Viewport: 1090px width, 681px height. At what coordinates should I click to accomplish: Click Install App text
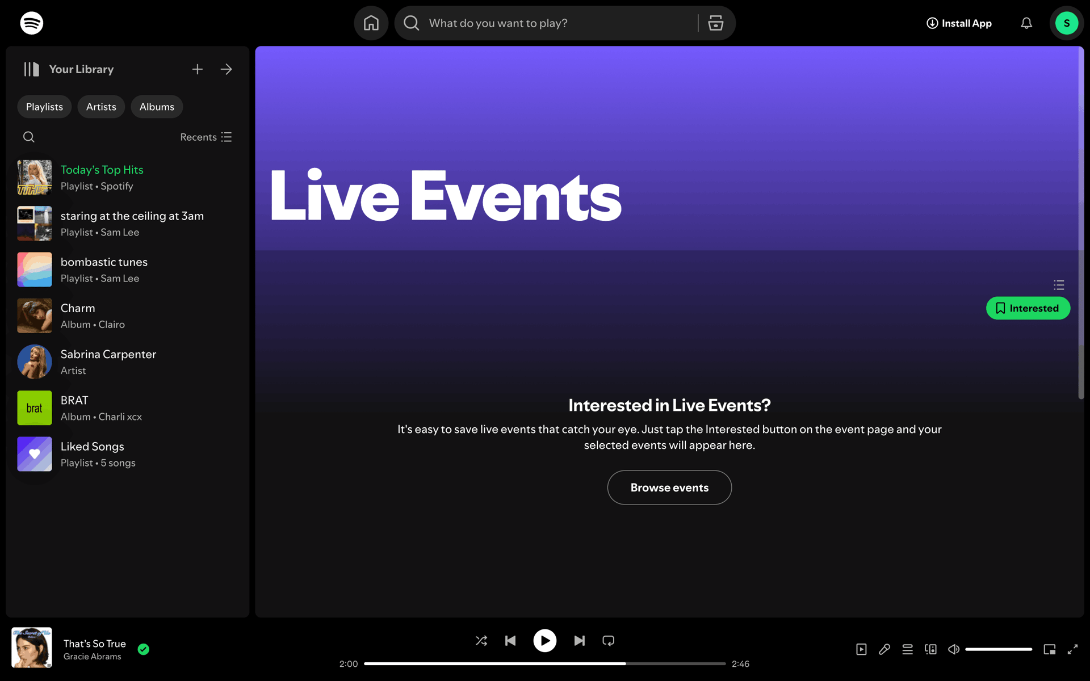pyautogui.click(x=966, y=23)
